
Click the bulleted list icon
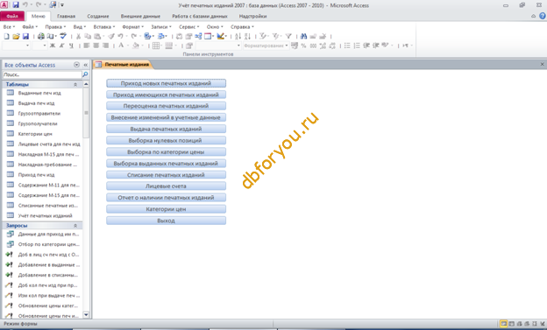[347, 46]
